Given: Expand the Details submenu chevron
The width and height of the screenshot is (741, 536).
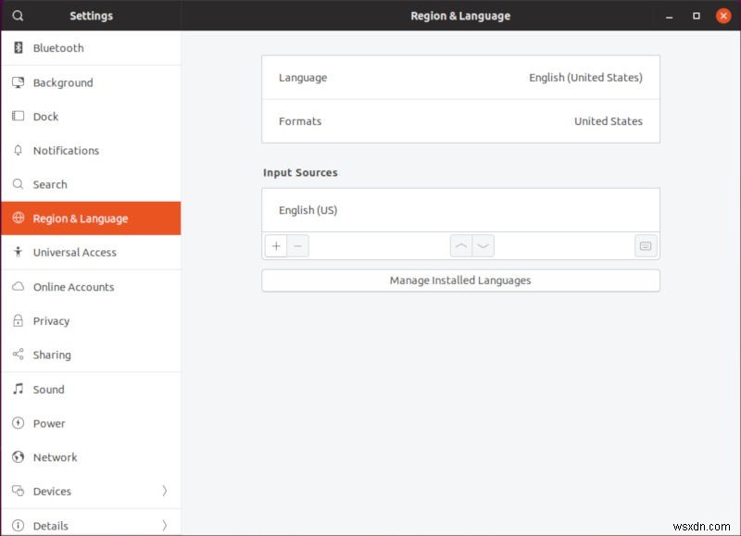Looking at the screenshot, I should click(x=165, y=526).
